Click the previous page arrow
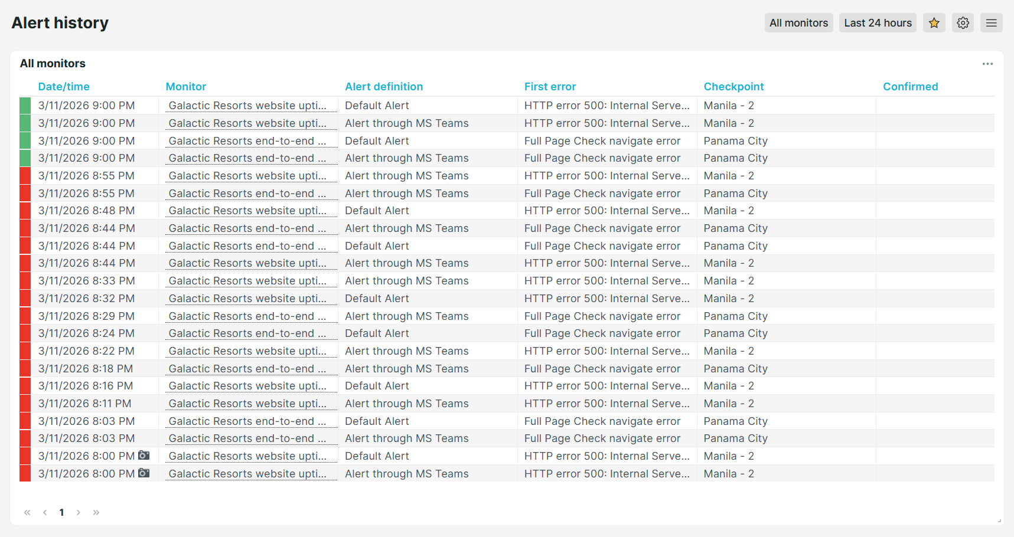This screenshot has height=537, width=1014. 44,512
